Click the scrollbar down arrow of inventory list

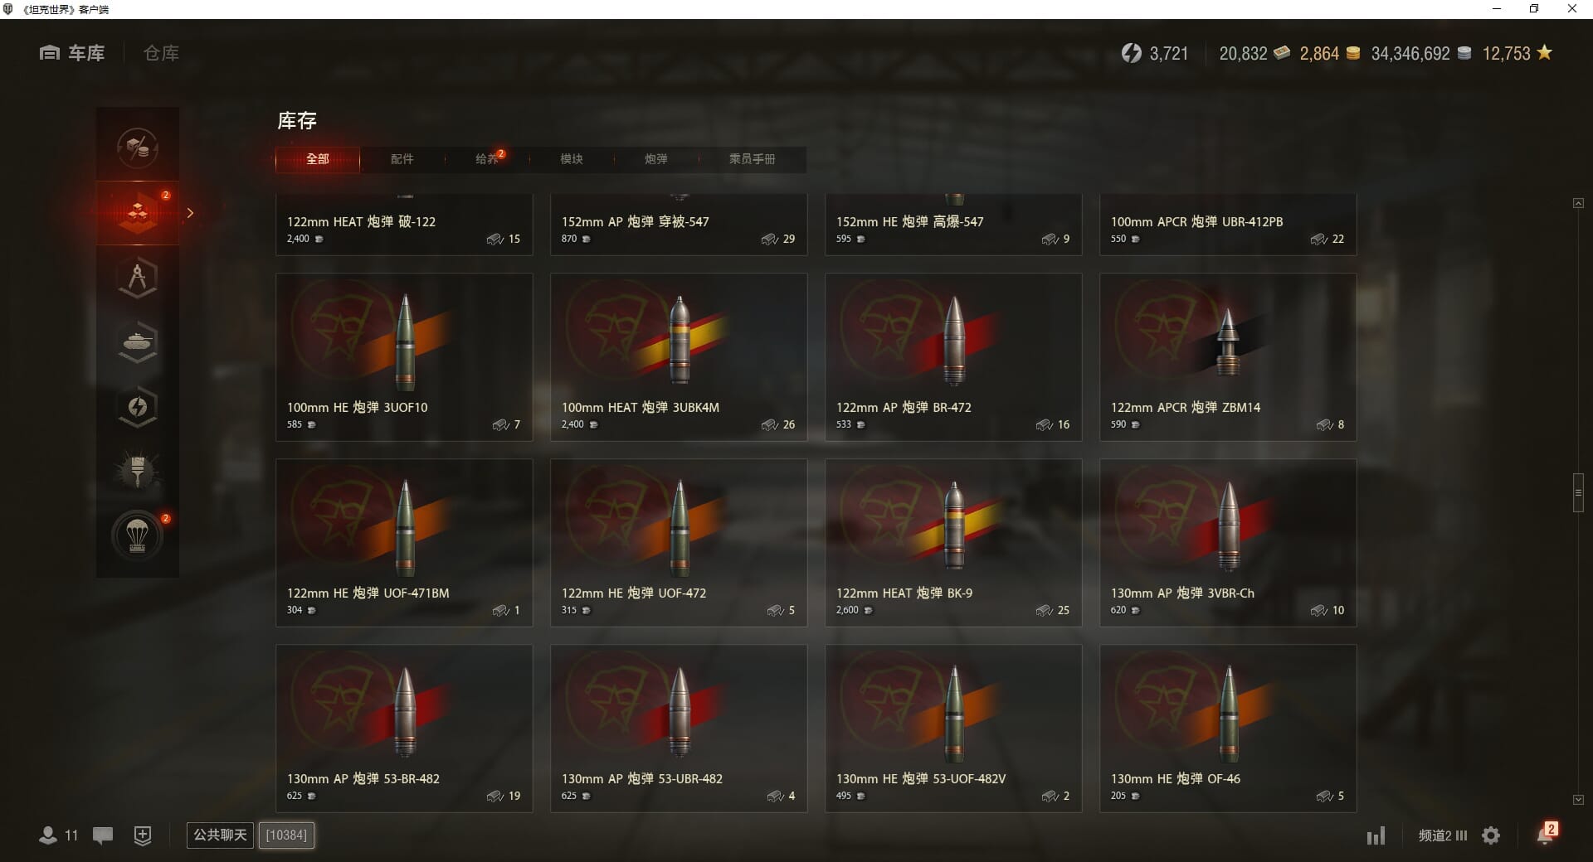point(1578,800)
